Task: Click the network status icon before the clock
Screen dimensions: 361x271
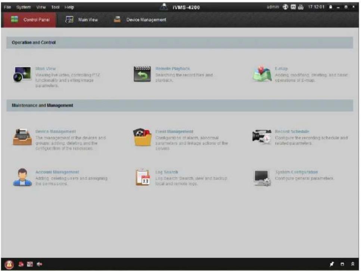Action: pyautogui.click(x=301, y=7)
